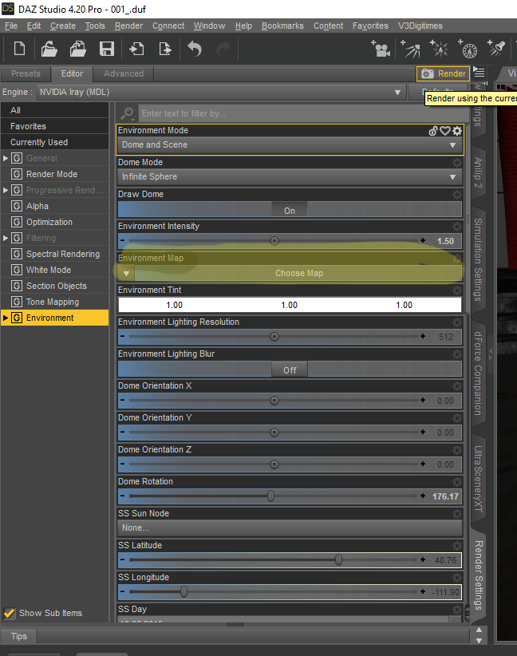The height and width of the screenshot is (656, 517).
Task: Switch to the Advanced tab
Action: (124, 73)
